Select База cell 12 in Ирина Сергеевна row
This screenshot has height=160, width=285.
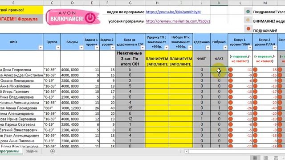click(x=130, y=119)
